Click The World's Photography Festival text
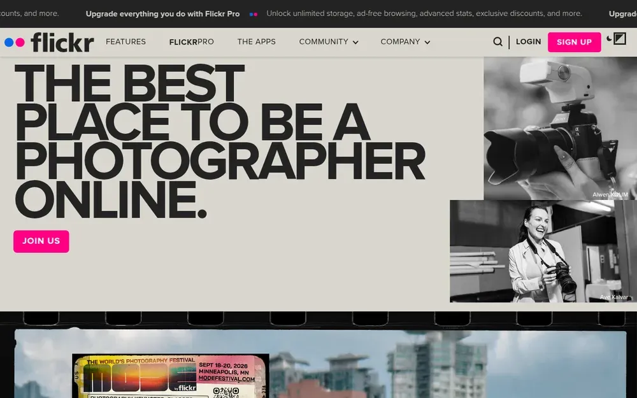637x398 pixels. point(141,361)
